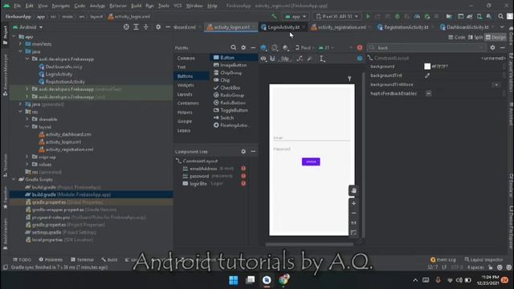Open the Profiler gauge icon in the toolbar
Image resolution: width=514 pixels, height=289 pixels.
coord(417,16)
